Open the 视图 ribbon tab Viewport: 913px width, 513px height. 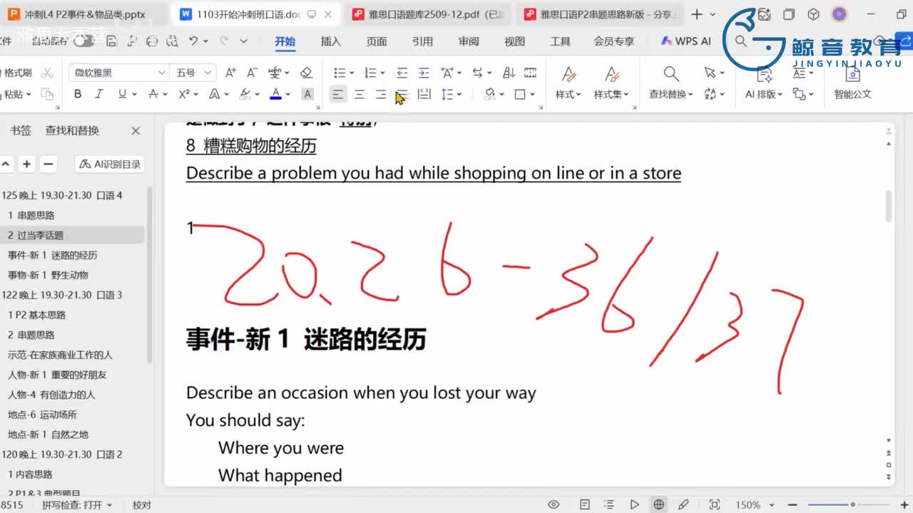click(514, 41)
